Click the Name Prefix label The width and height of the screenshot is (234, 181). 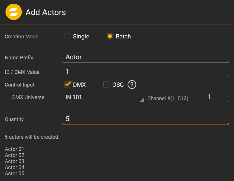point(19,57)
